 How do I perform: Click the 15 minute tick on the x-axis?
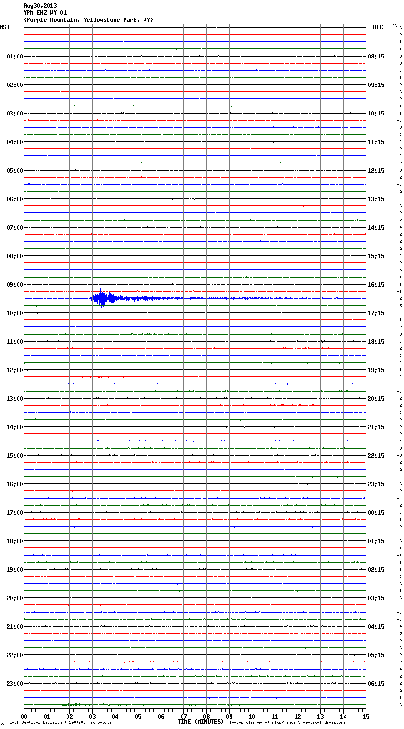point(366,716)
